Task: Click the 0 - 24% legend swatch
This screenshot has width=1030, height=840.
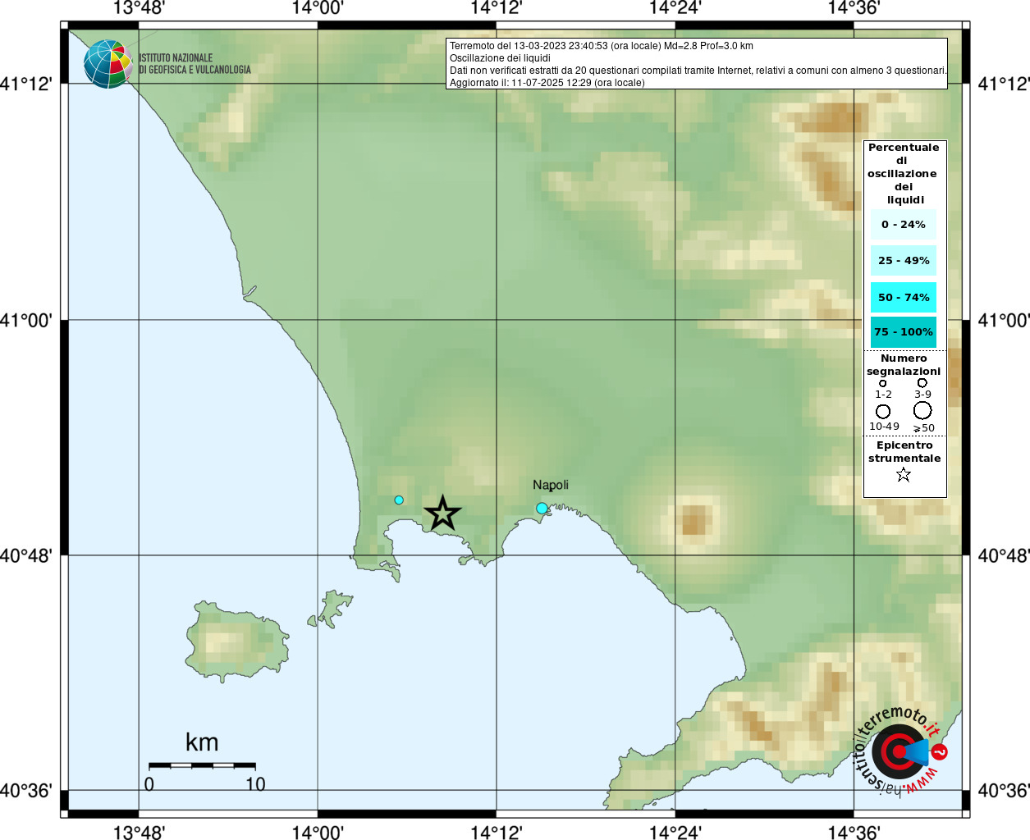Action: click(x=904, y=225)
